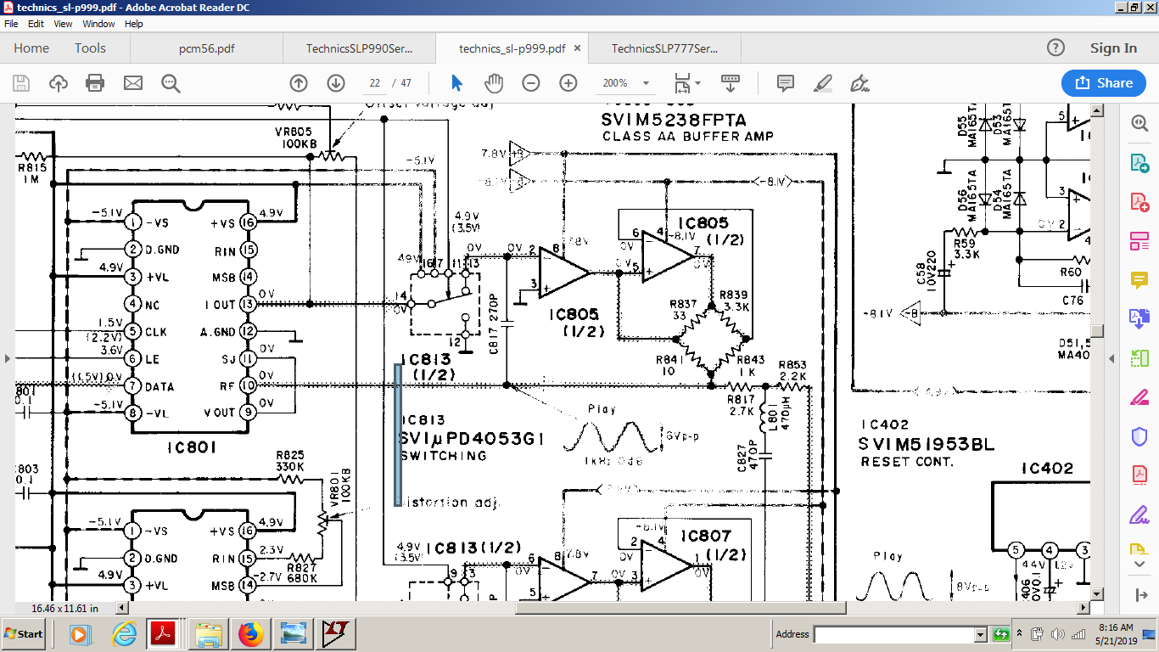This screenshot has height=652, width=1159.
Task: Open the find text magnifier icon
Action: 171,83
